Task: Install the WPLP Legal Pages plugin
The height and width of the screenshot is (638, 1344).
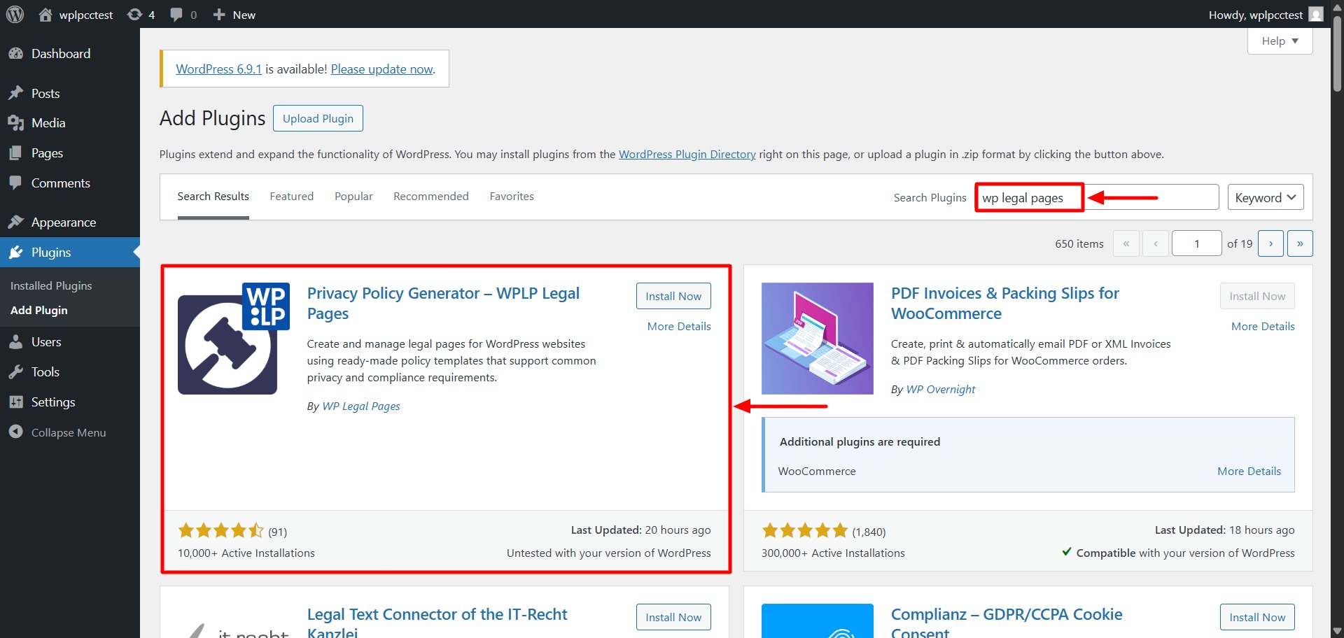Action: coord(673,297)
